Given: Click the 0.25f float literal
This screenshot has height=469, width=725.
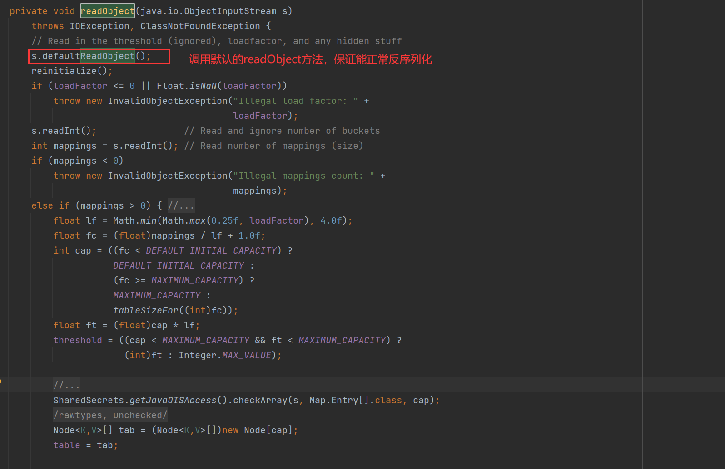Looking at the screenshot, I should tap(225, 220).
